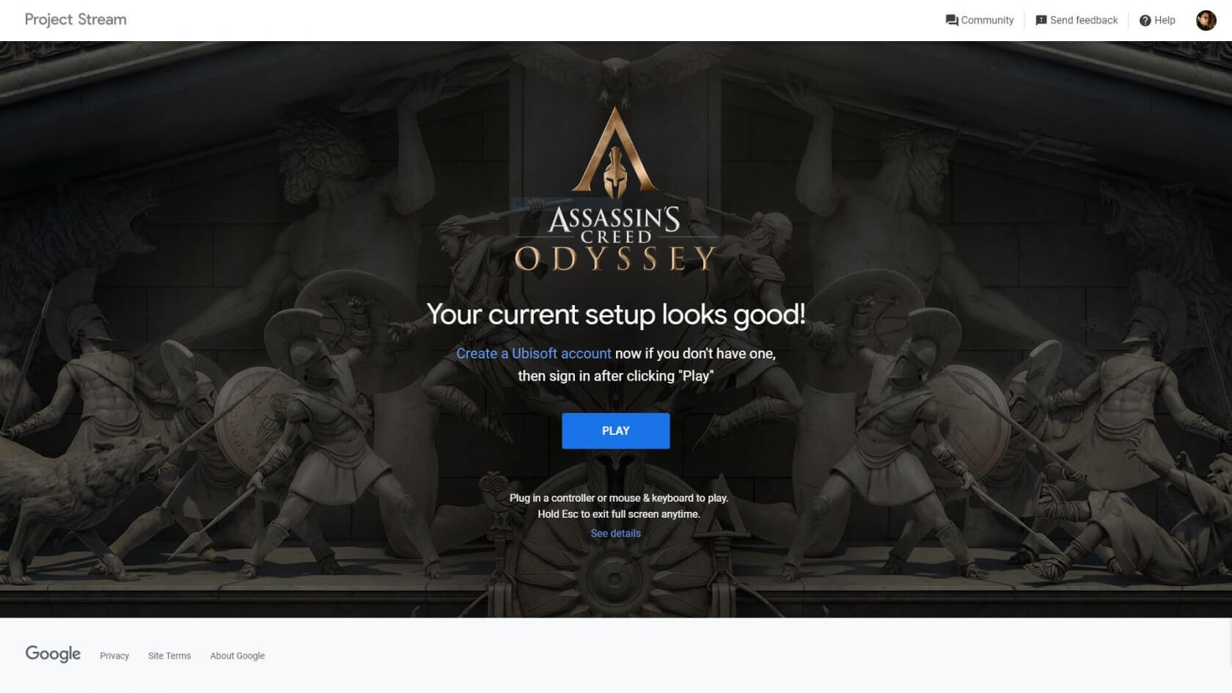Go to the Project Stream home title
The image size is (1232, 693).
coord(76,20)
